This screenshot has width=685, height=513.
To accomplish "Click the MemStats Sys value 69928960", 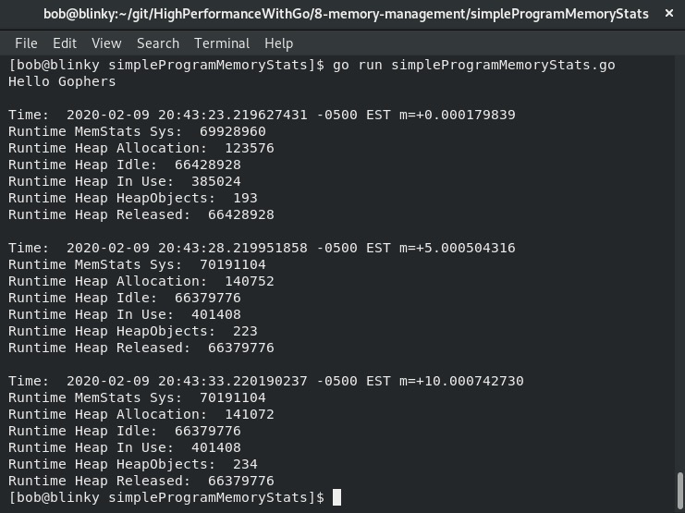I will (232, 131).
